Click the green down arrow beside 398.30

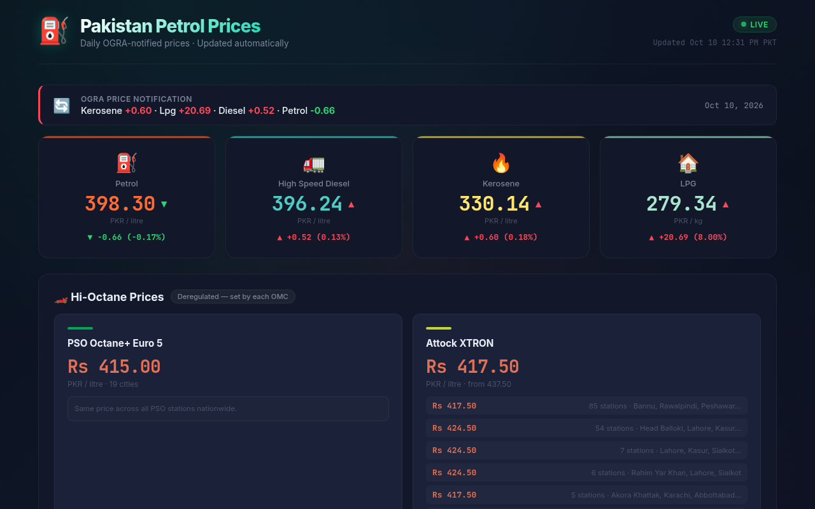[164, 204]
